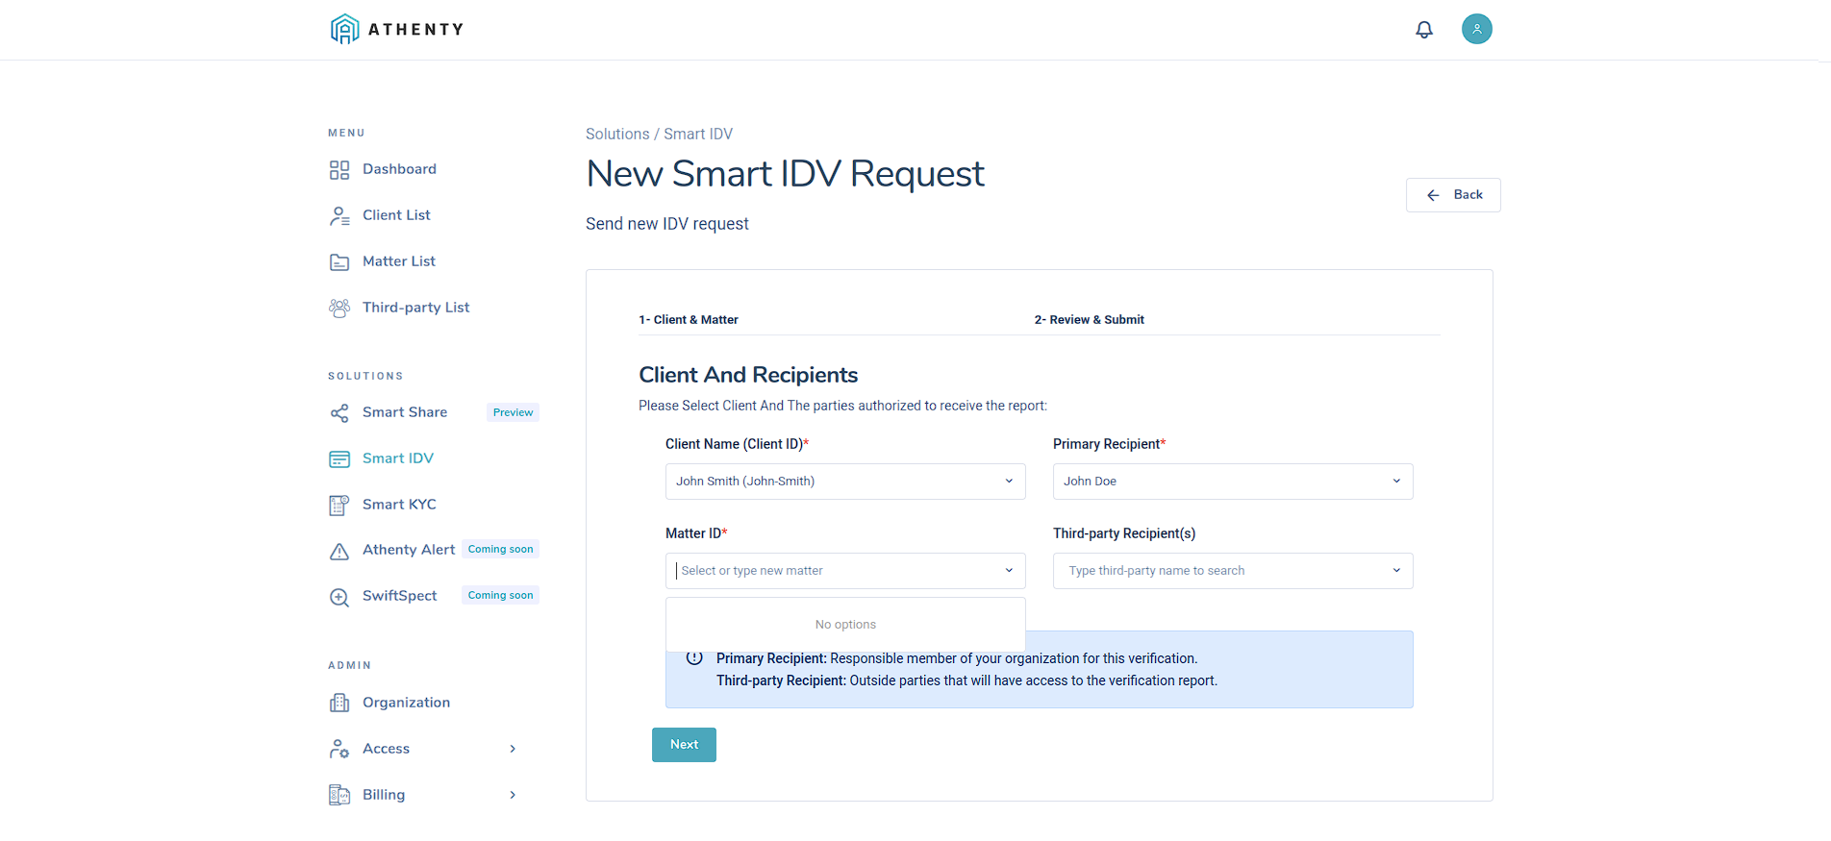Click the Matter List folder icon
The height and width of the screenshot is (841, 1831).
(x=339, y=262)
